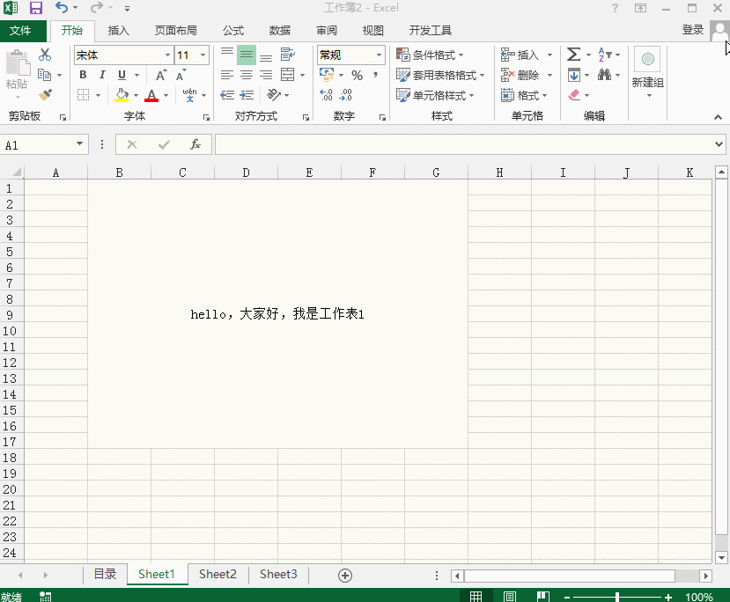Click the Wrap Text icon

(288, 55)
